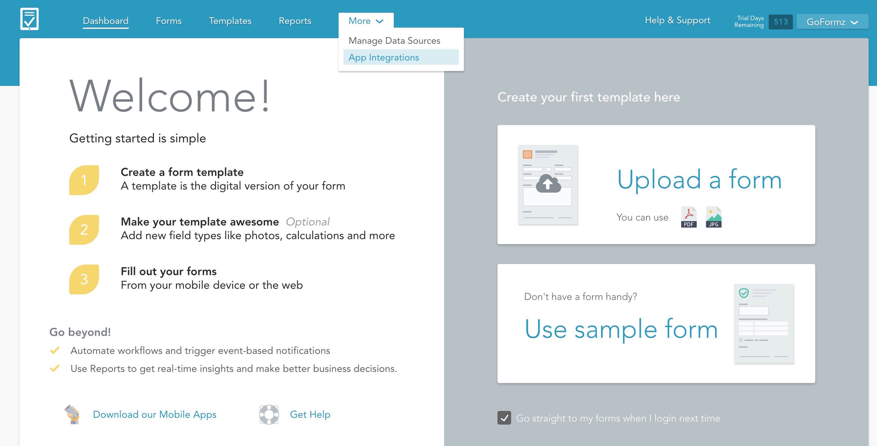The width and height of the screenshot is (877, 446).
Task: Choose App Integrations from the menu
Action: point(401,57)
